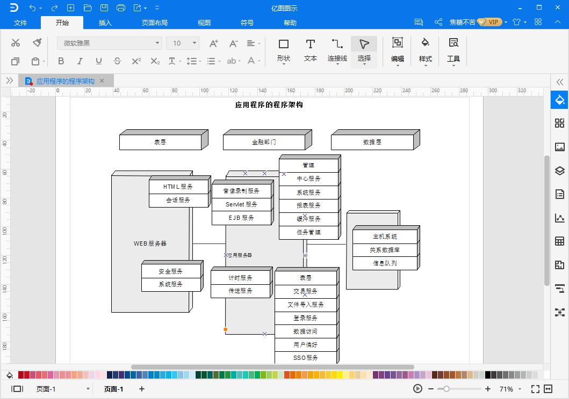Click the add new page plus button

(141, 389)
